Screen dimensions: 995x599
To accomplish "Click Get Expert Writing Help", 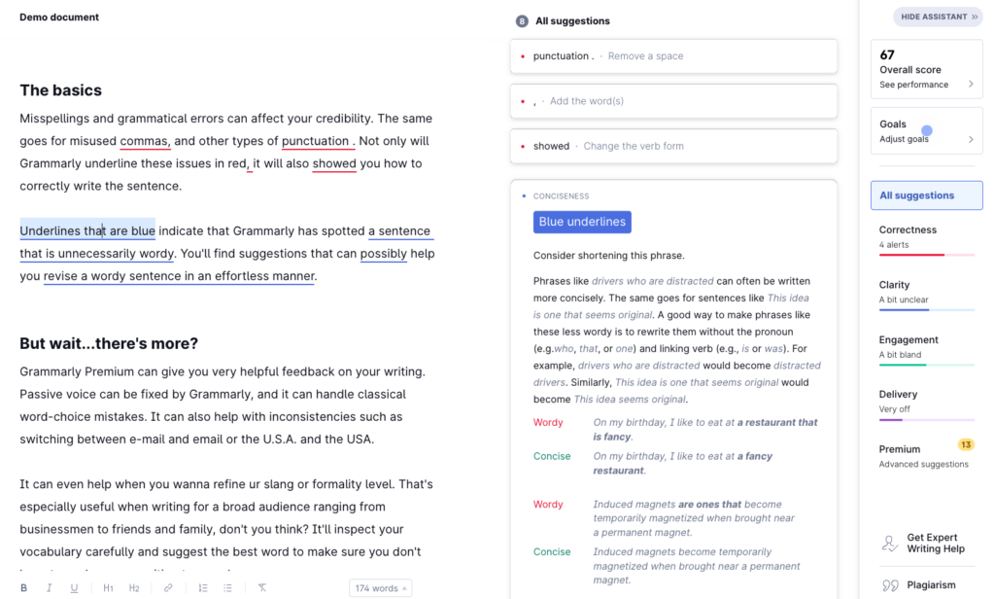I will tap(931, 543).
